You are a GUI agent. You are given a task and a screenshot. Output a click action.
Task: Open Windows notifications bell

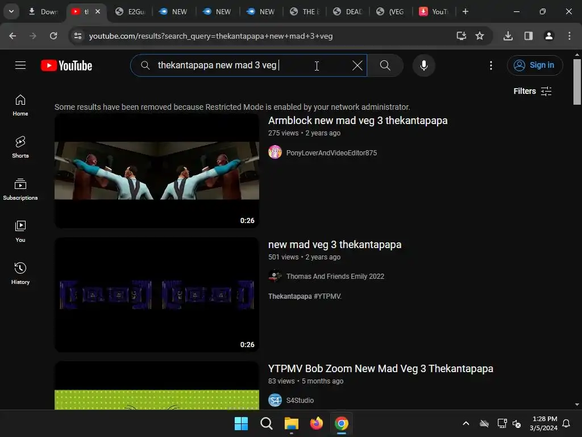pyautogui.click(x=567, y=423)
